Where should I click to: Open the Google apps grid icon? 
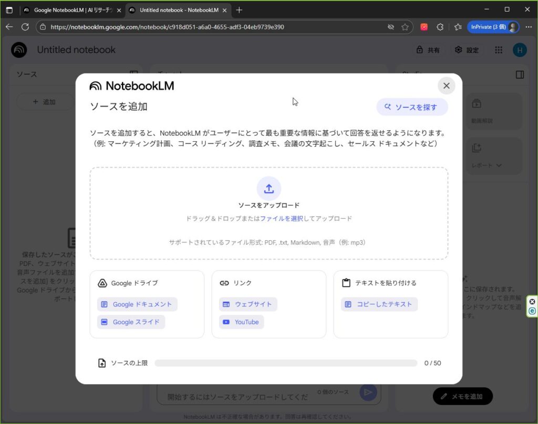(x=499, y=50)
